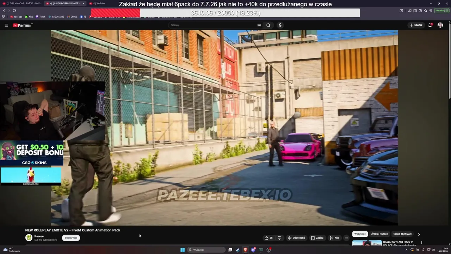The height and width of the screenshot is (254, 451).
Task: Open Task View on the taskbar
Action: pyautogui.click(x=230, y=250)
